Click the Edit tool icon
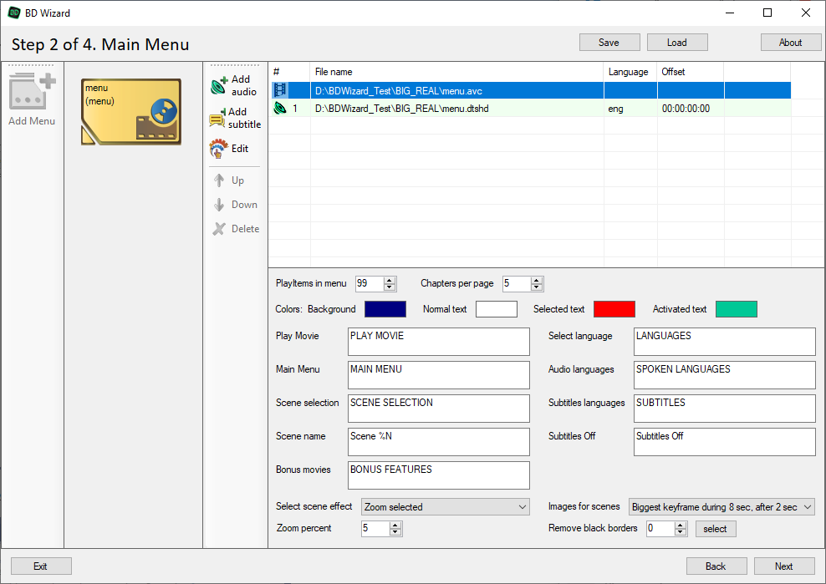 (x=218, y=149)
